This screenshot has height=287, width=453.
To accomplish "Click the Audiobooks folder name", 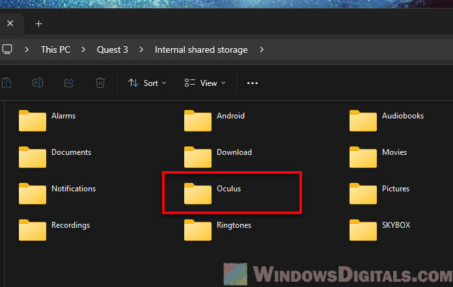I will point(403,116).
